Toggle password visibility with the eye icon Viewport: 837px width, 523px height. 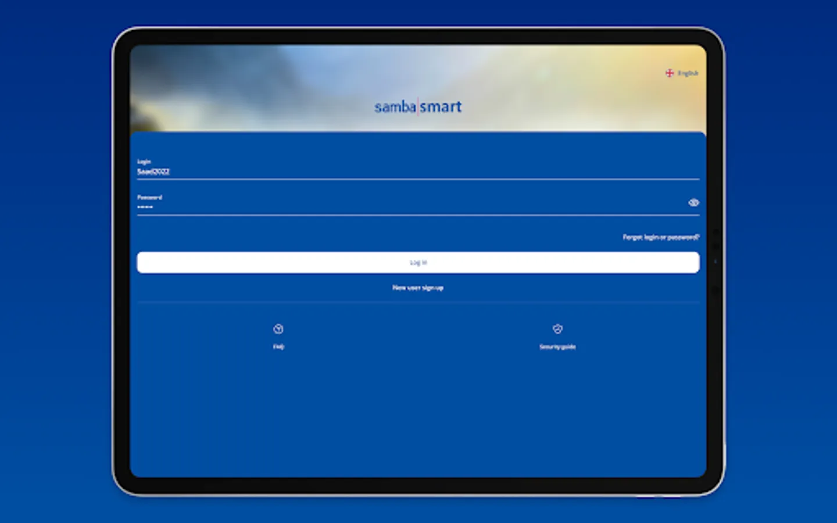[x=693, y=202]
